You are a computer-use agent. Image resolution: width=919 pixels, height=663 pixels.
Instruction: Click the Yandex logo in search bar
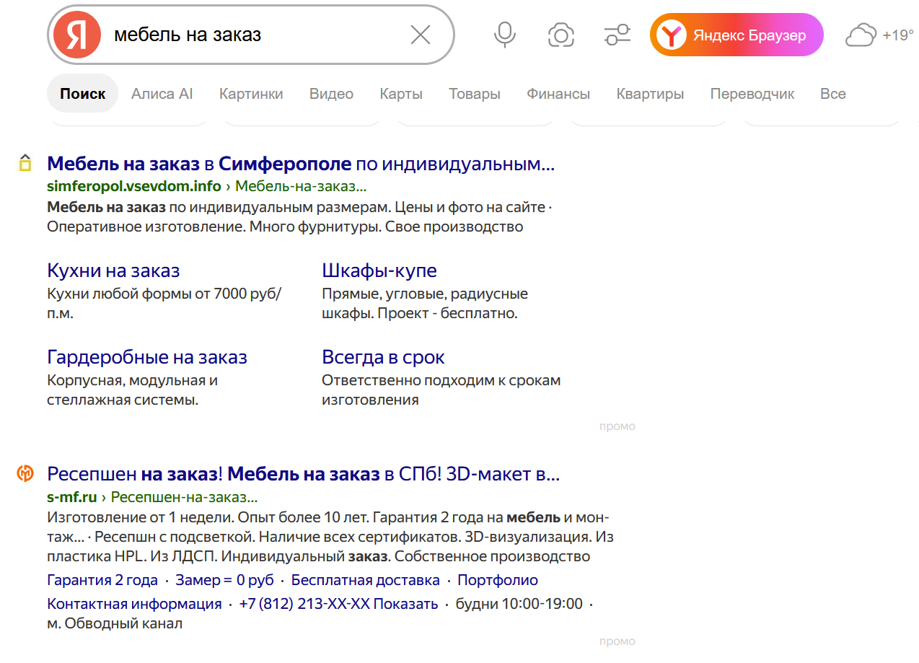tap(76, 35)
